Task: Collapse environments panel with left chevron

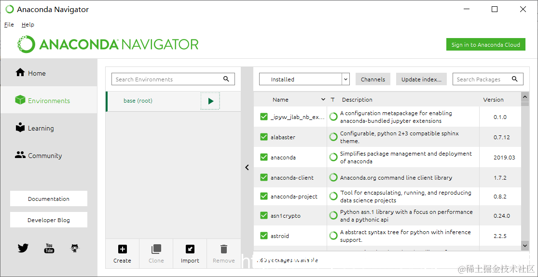Action: pos(247,168)
